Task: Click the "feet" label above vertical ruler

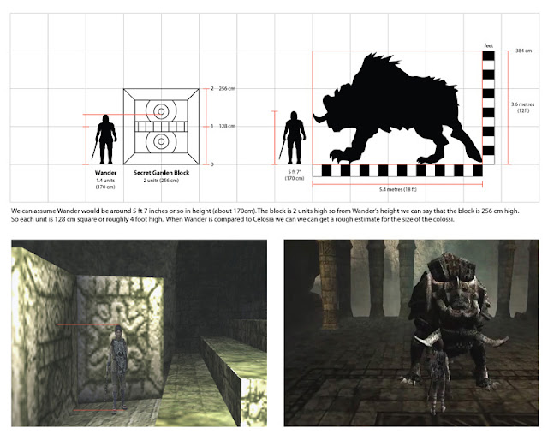Action: point(488,45)
